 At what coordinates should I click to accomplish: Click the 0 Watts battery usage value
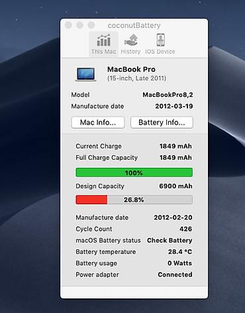pos(179,263)
